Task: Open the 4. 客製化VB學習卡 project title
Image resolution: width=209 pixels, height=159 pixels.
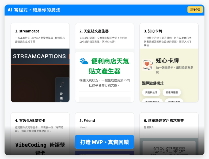Action: pyautogui.click(x=30, y=120)
